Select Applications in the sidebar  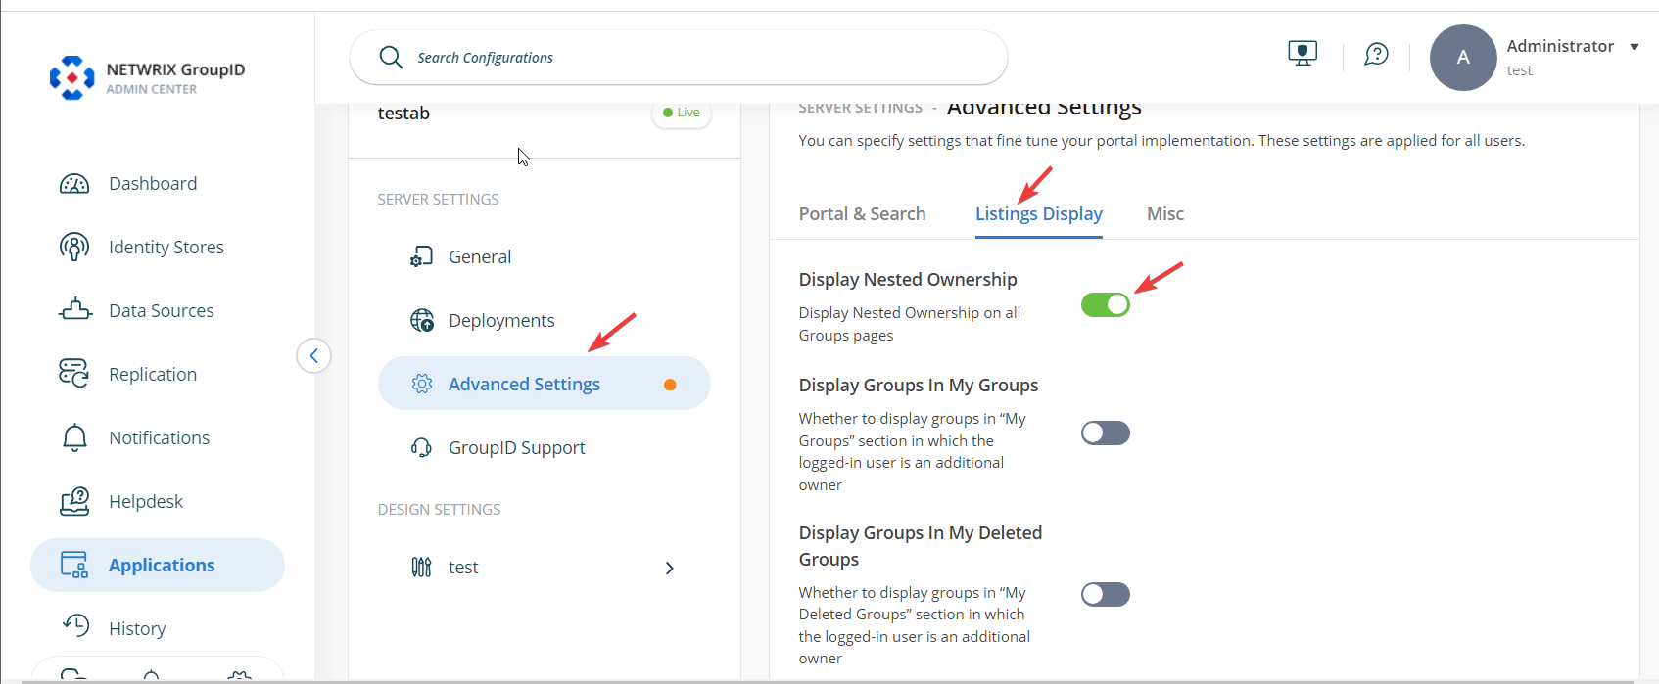point(158,565)
